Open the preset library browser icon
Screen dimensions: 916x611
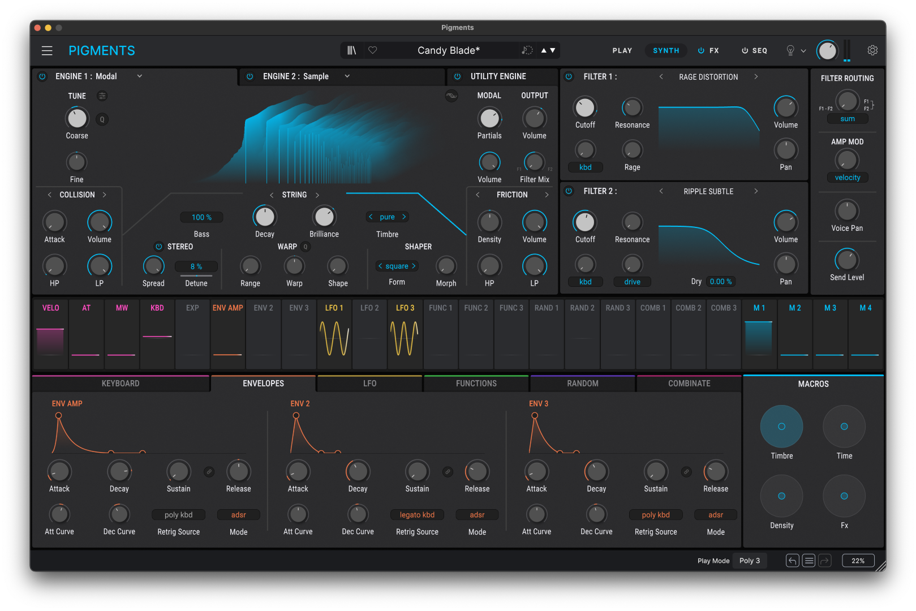coord(351,50)
